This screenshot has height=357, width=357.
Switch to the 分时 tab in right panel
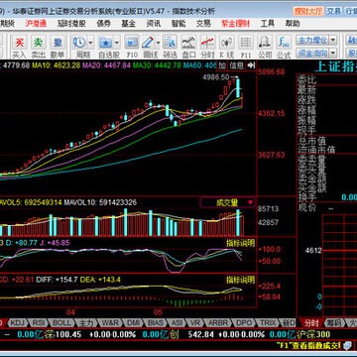(311, 322)
